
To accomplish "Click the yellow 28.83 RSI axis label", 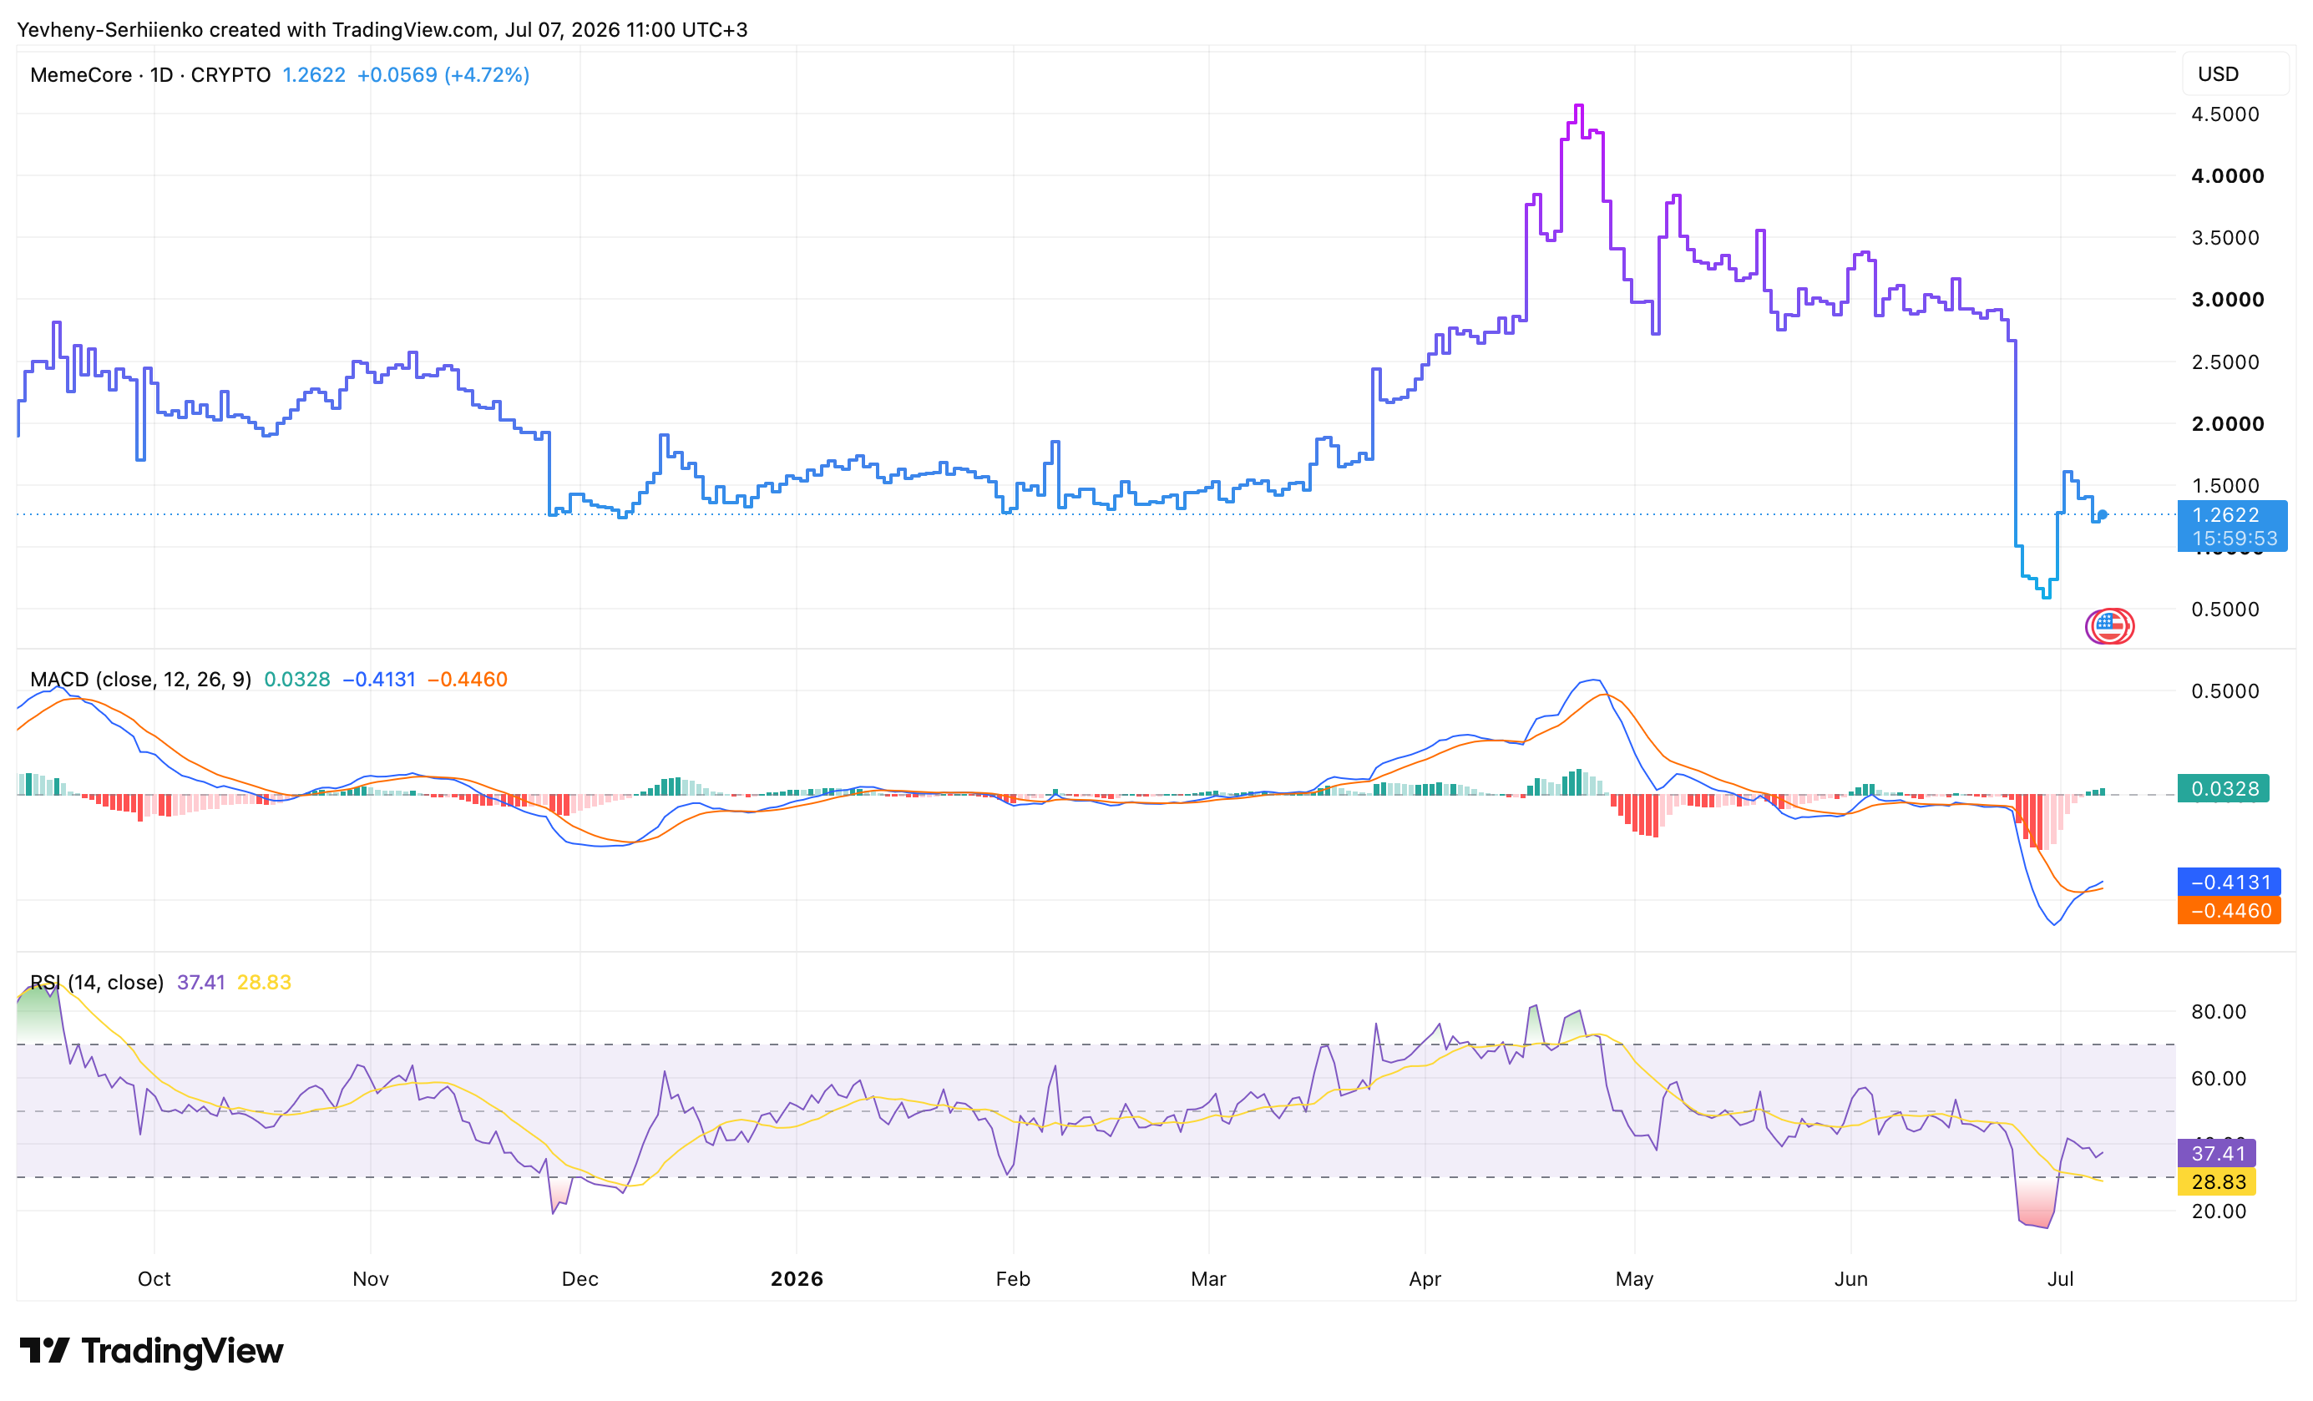I will [2216, 1181].
